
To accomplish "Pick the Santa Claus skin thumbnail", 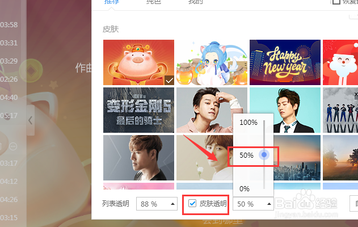I will tap(340, 62).
